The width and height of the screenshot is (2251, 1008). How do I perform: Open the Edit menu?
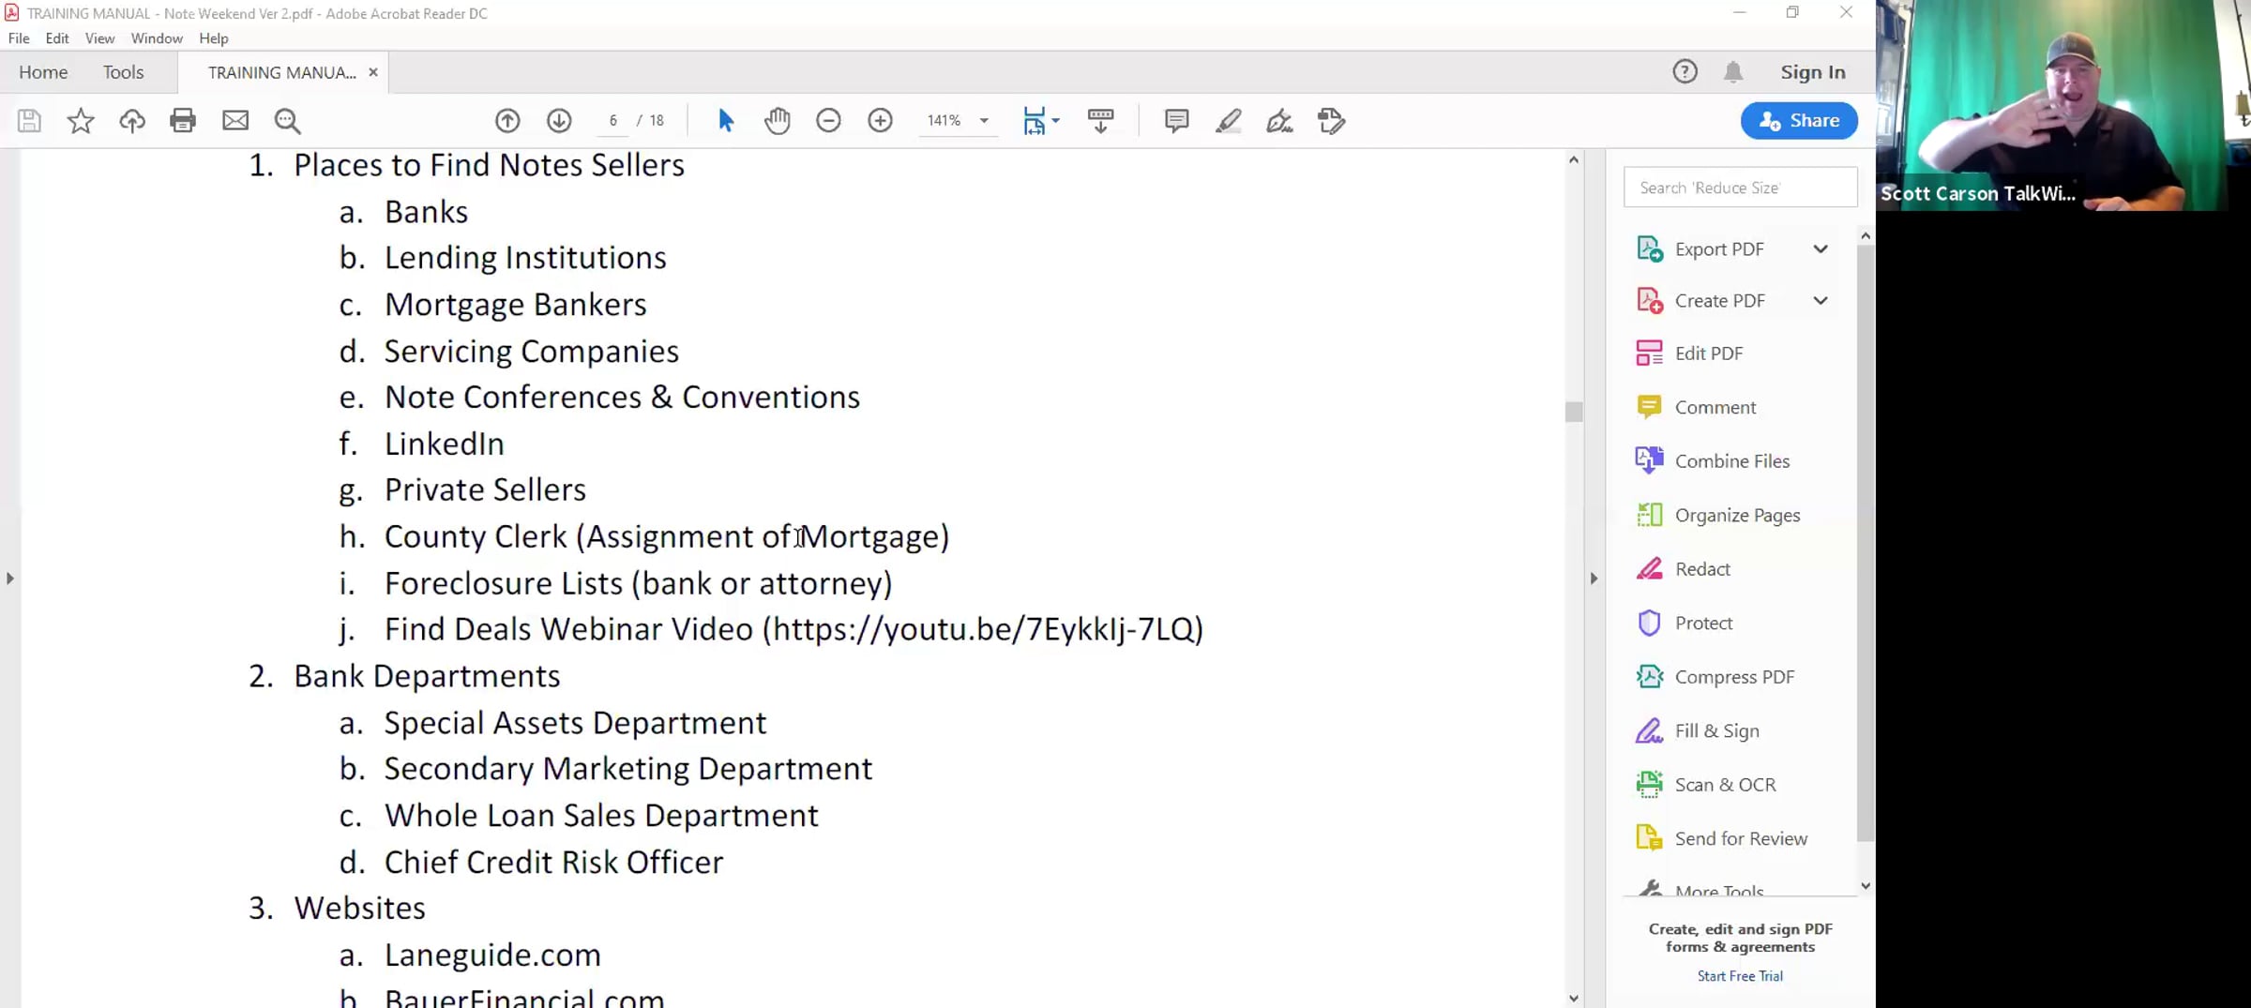pos(57,38)
